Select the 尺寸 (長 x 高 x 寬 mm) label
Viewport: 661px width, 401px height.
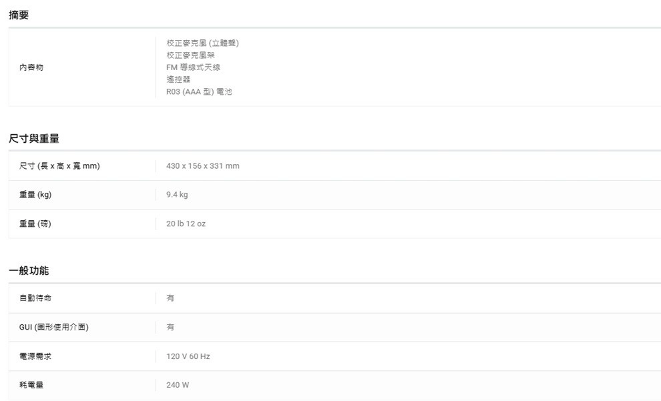pyautogui.click(x=59, y=165)
